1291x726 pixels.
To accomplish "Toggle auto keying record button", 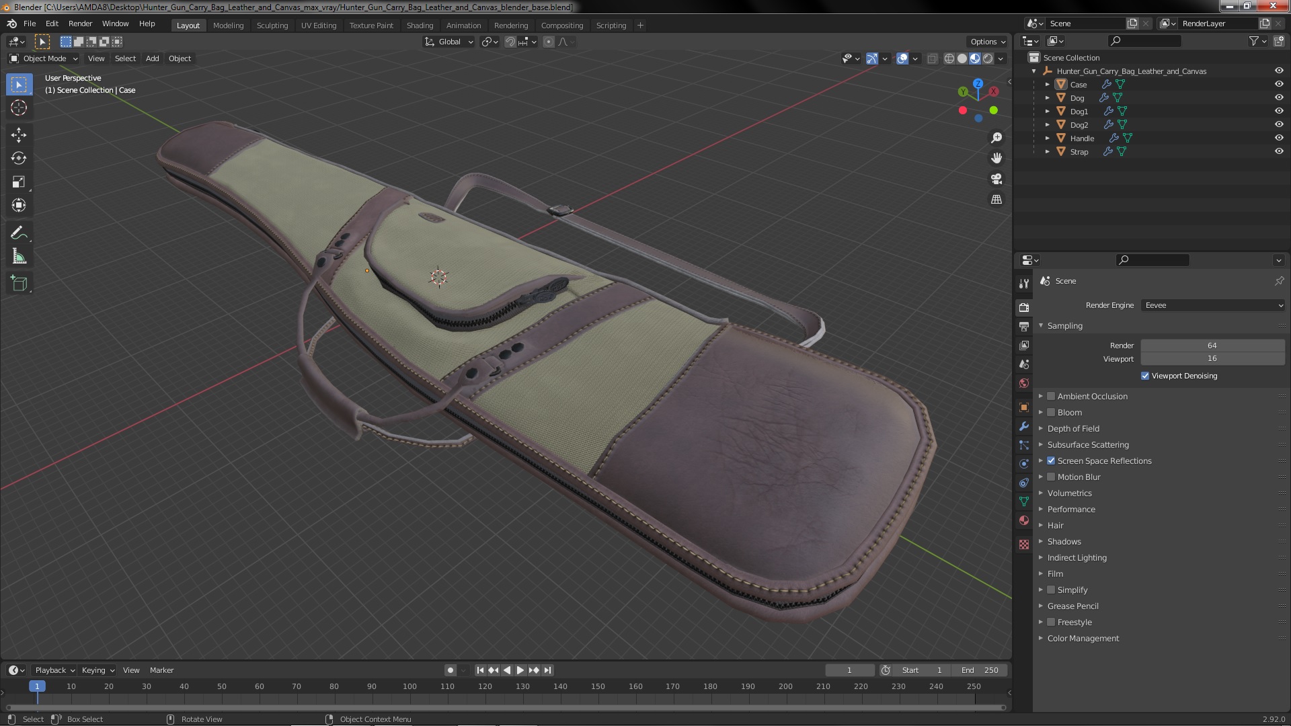I will point(450,670).
